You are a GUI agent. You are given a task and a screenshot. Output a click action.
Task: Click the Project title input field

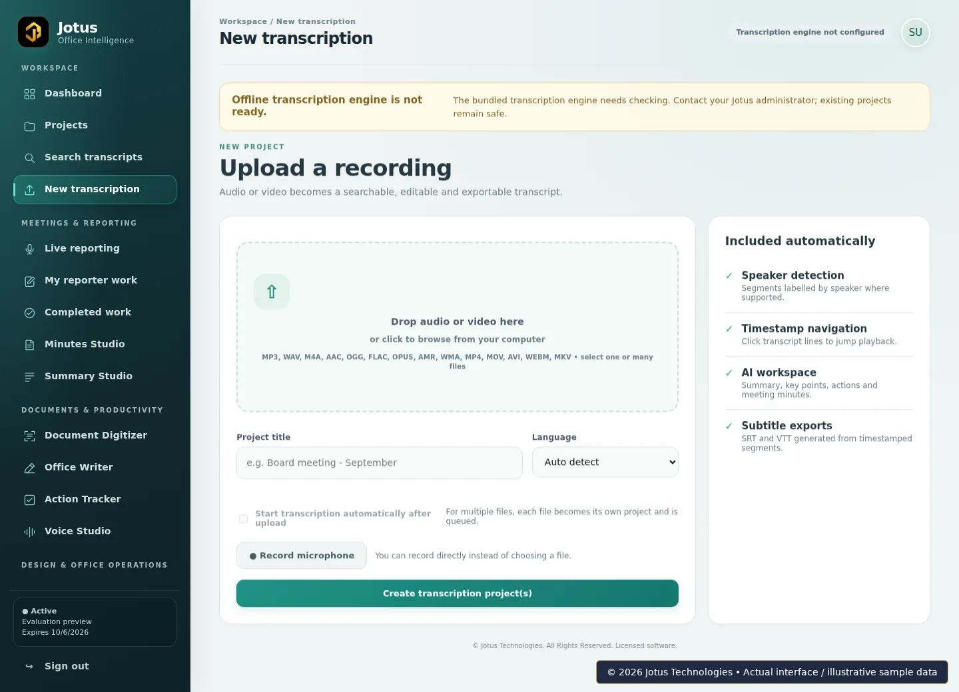pos(380,462)
